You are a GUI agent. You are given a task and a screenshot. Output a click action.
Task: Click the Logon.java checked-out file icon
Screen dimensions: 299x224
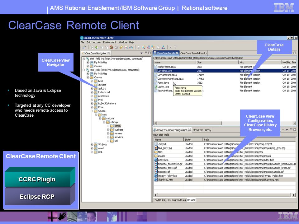(x=156, y=87)
